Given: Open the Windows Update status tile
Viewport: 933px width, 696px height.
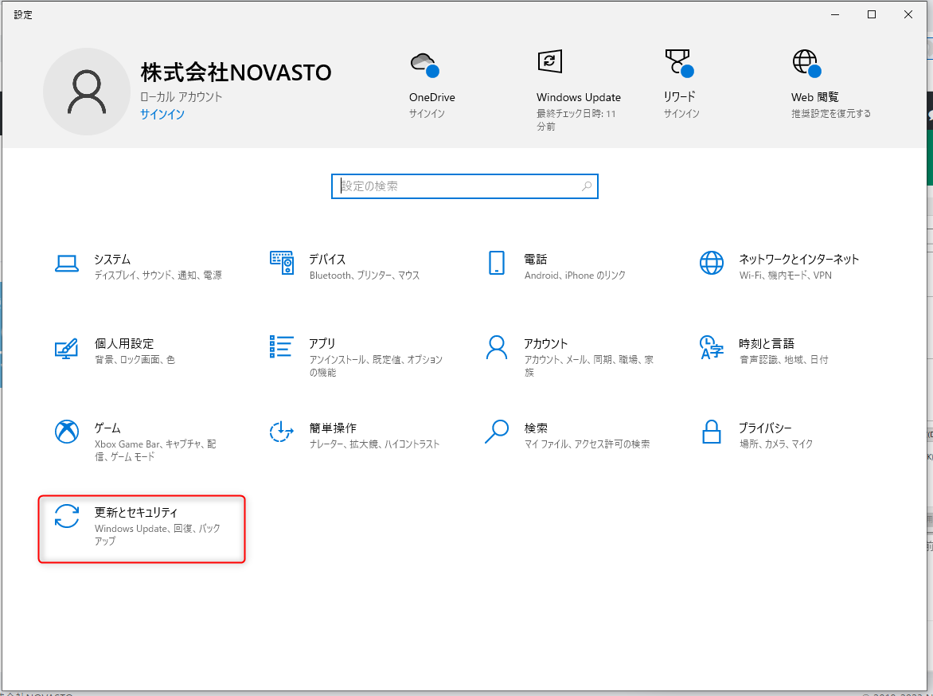Looking at the screenshot, I should coord(579,91).
